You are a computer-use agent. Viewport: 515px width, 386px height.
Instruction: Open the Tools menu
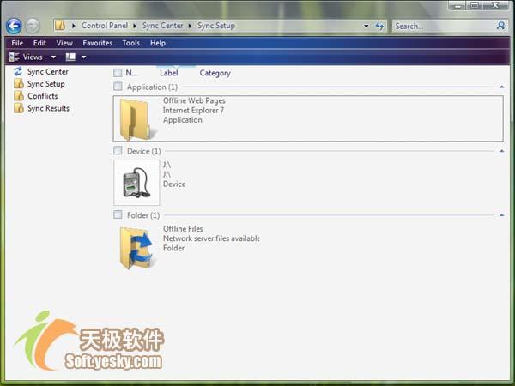point(131,43)
